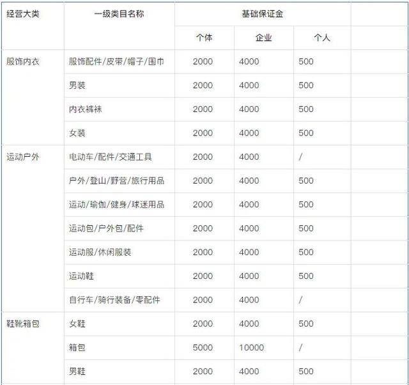Select the 运动/瑜伽/健身/球迷用品 row name
Viewport: 409px width, 385px height.
click(x=116, y=205)
